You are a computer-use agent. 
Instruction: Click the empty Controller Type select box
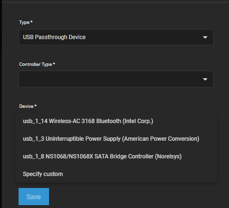[x=116, y=79]
